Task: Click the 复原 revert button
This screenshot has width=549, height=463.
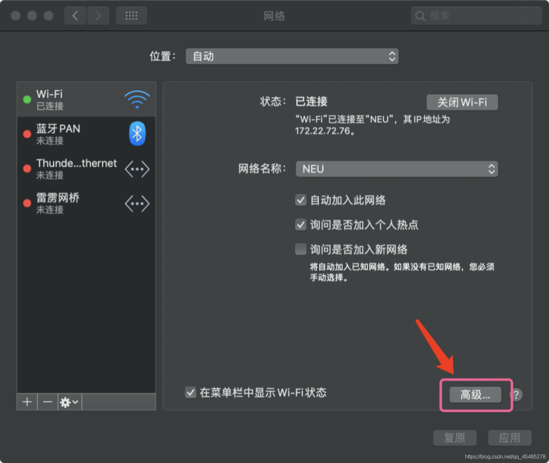Action: [455, 438]
